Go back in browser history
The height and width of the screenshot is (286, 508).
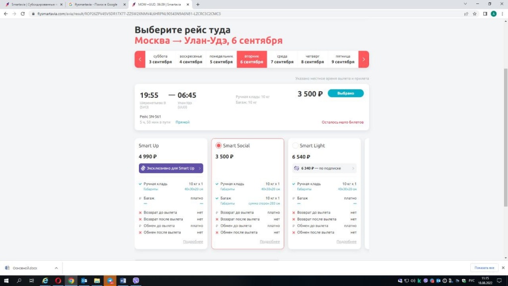(x=5, y=13)
